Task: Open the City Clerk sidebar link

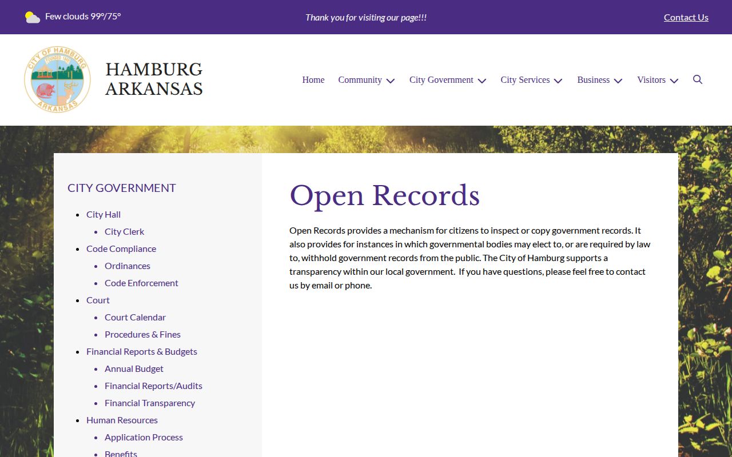Action: pos(124,231)
